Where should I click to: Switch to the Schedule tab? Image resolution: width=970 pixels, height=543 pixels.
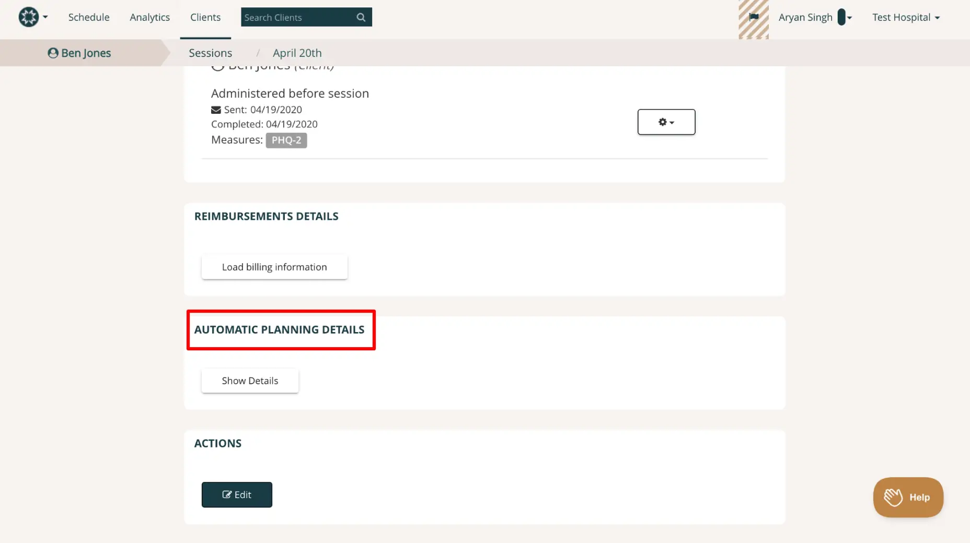click(x=89, y=17)
